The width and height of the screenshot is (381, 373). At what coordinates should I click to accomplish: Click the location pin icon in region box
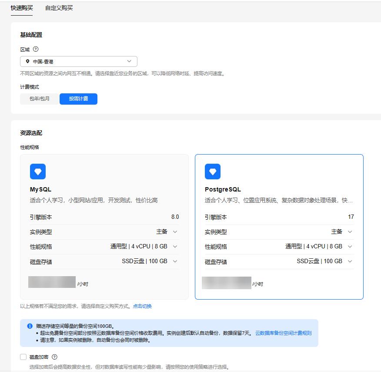(27, 61)
